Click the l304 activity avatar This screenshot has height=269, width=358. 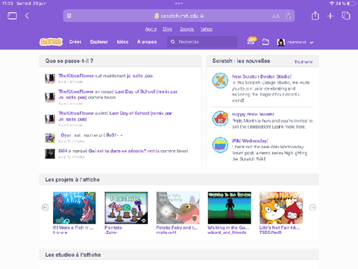[x=50, y=154]
